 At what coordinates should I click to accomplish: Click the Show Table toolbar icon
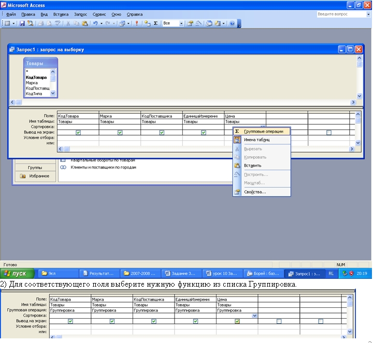coord(147,24)
